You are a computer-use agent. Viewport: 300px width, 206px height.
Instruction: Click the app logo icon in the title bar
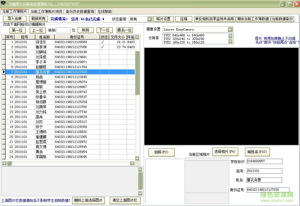(3, 3)
